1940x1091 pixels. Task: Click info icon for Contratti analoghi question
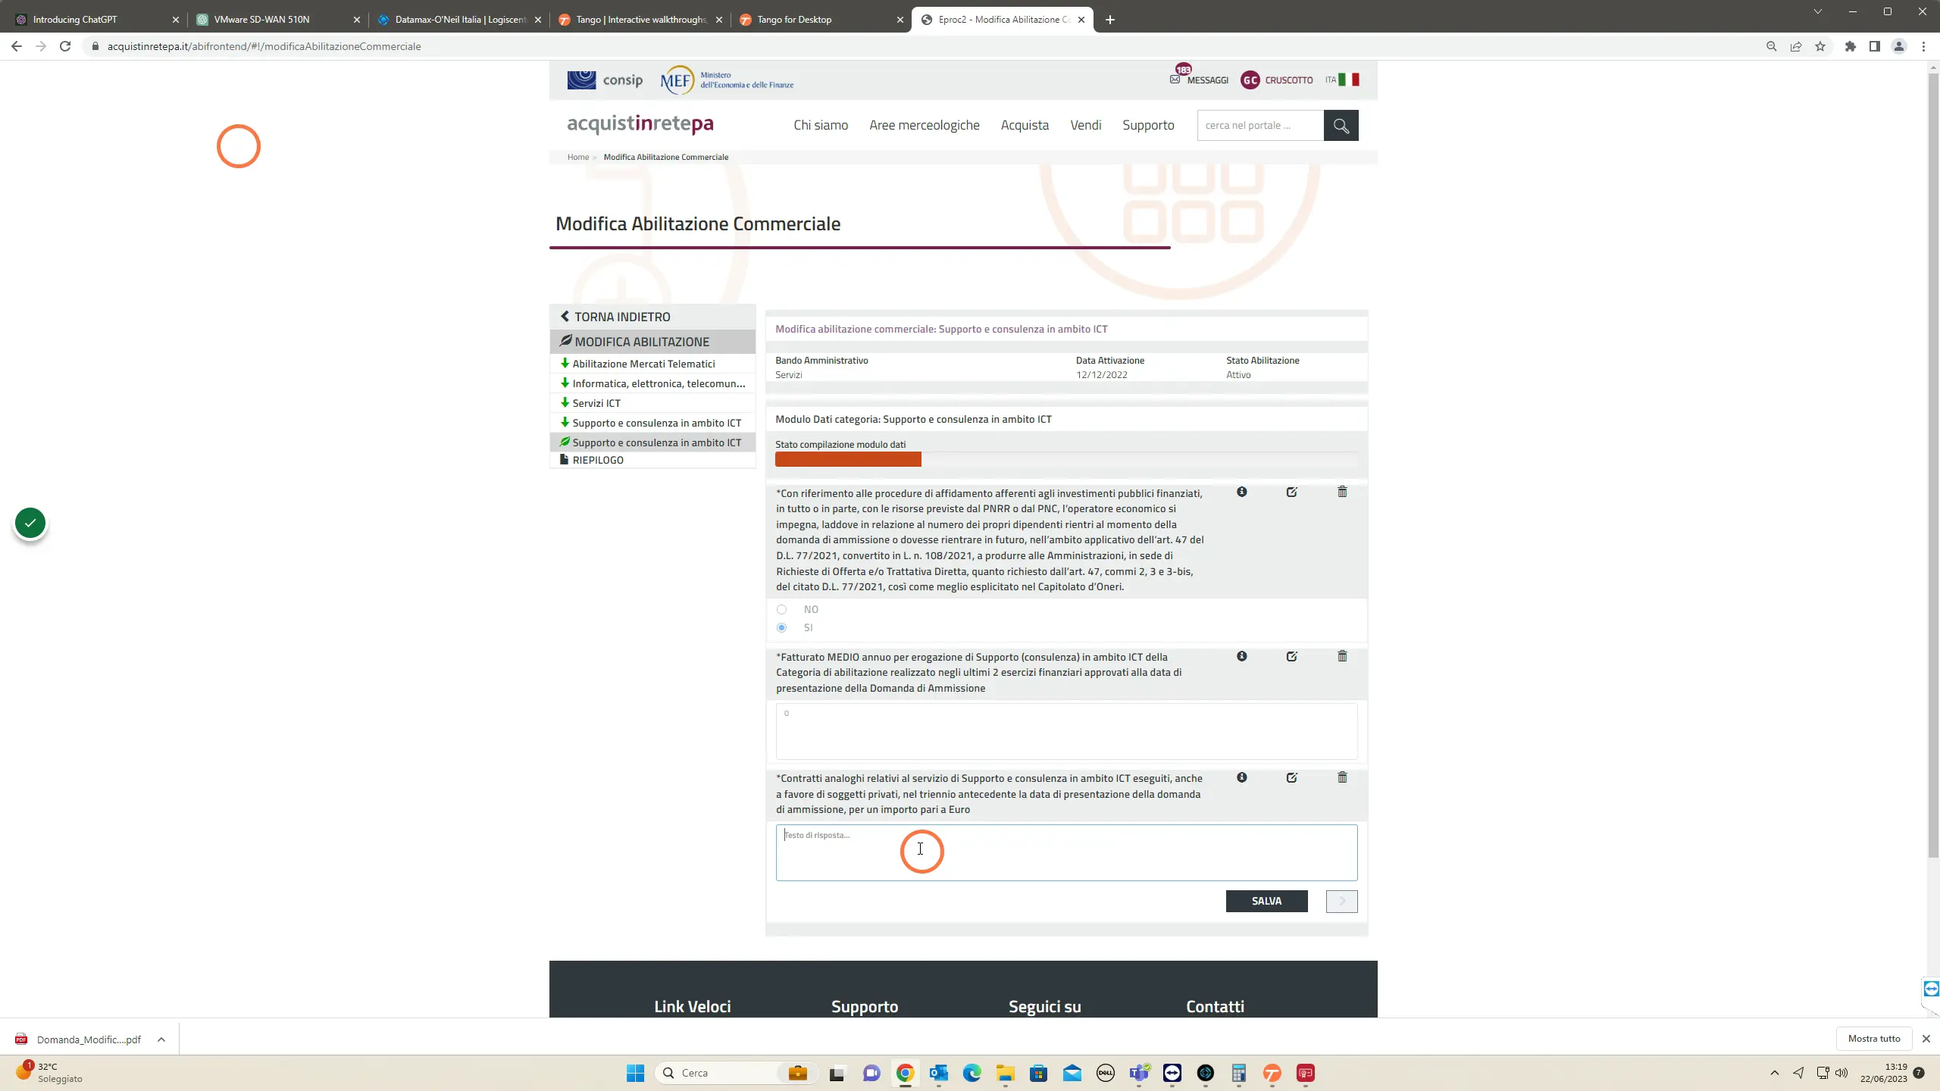coord(1241,777)
